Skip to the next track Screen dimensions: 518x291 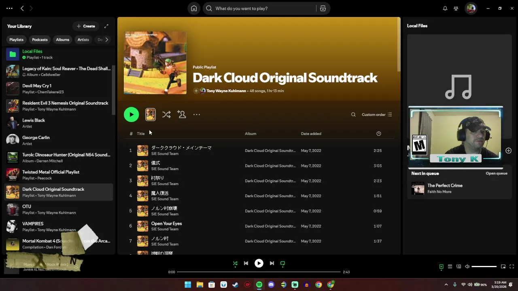pos(272,264)
